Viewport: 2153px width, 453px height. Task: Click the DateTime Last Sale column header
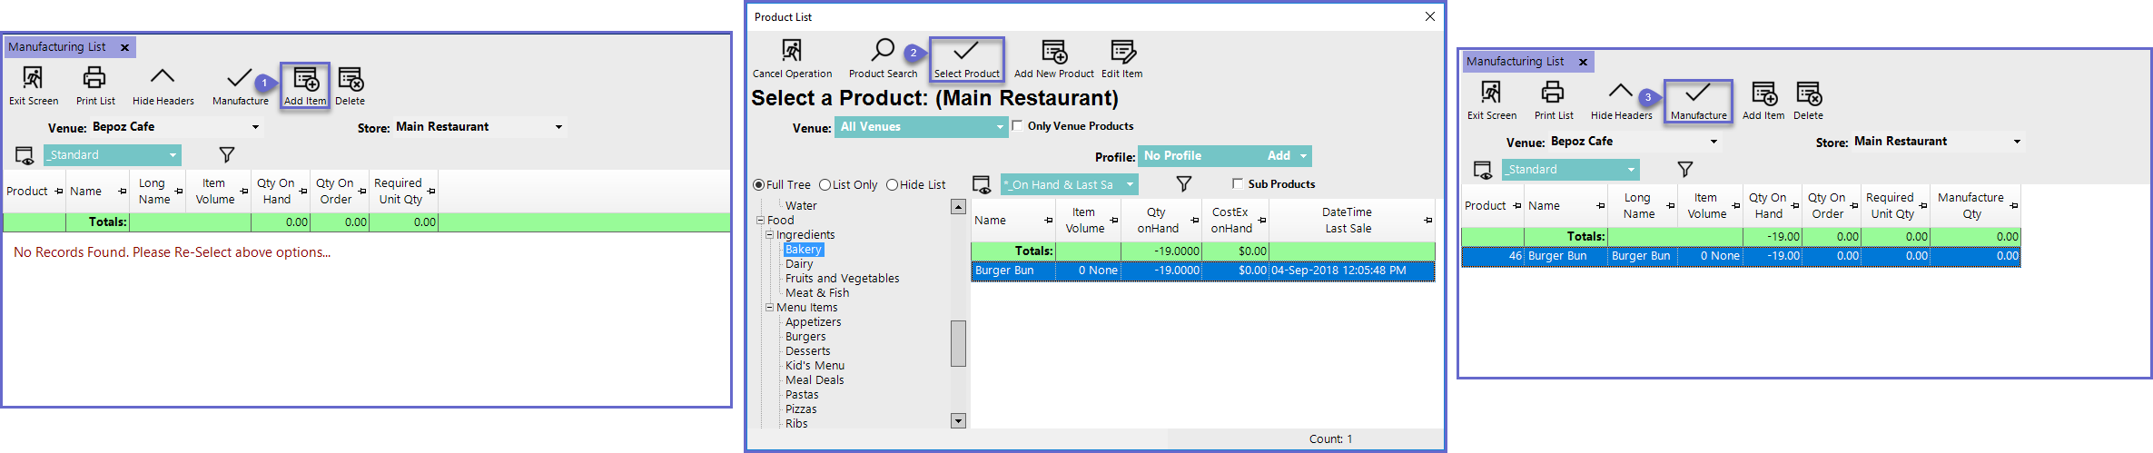coord(1347,220)
